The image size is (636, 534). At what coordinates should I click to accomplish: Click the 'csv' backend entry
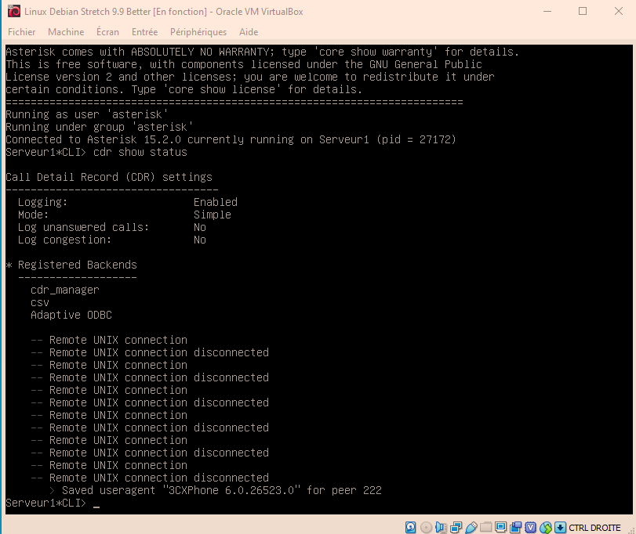(40, 302)
